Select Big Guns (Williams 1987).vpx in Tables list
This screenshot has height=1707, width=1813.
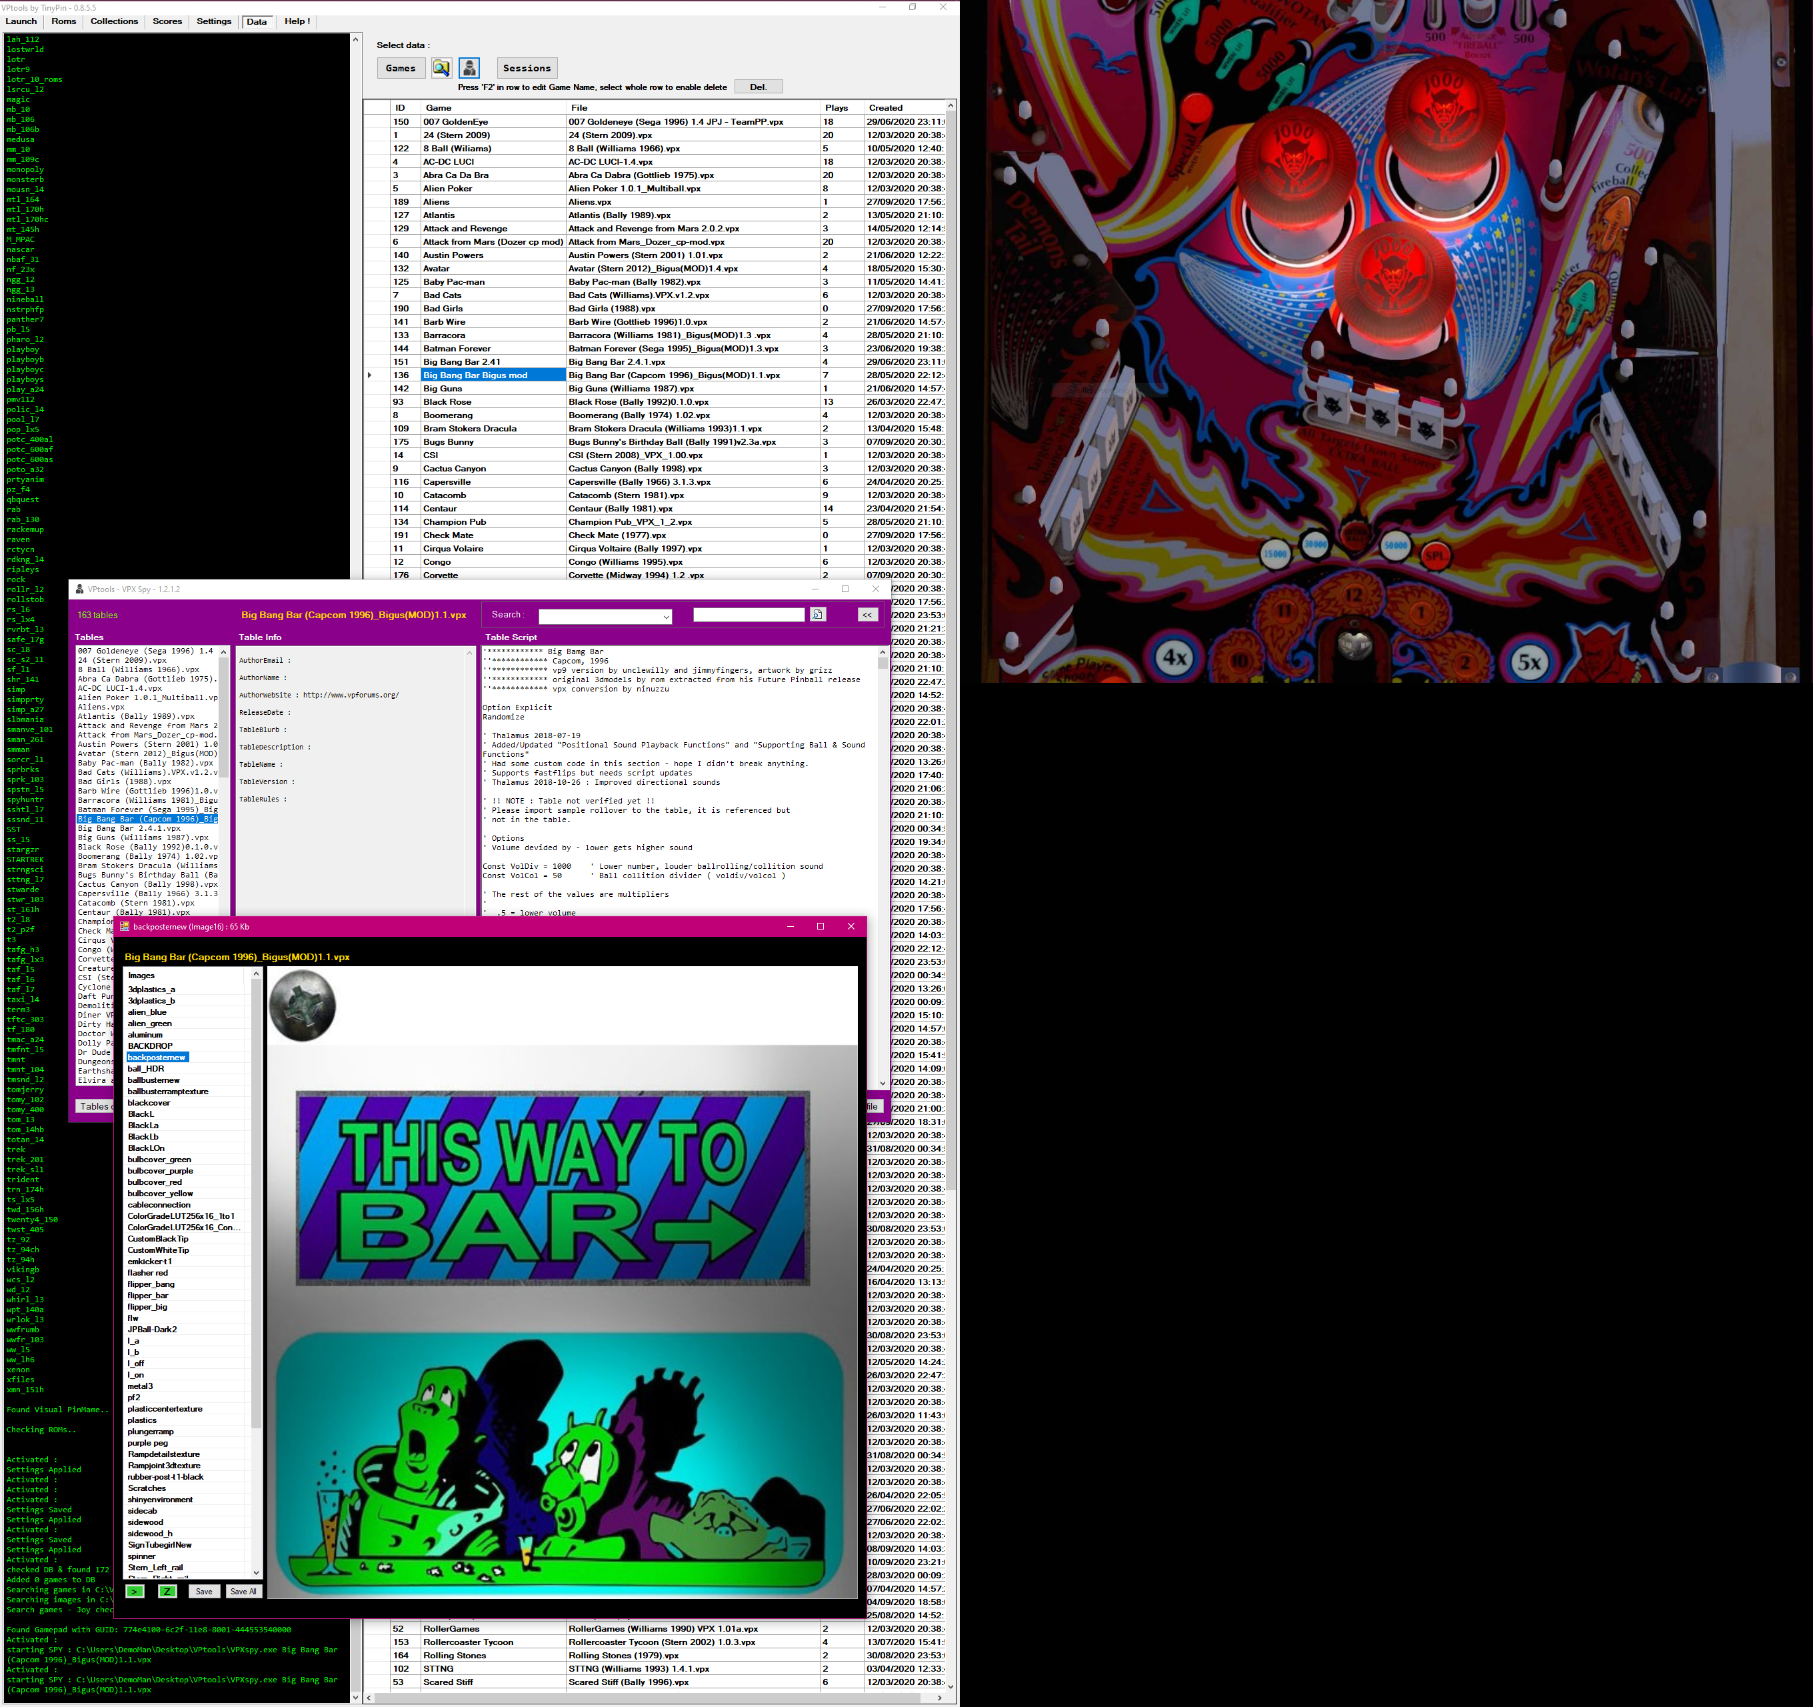pos(143,837)
